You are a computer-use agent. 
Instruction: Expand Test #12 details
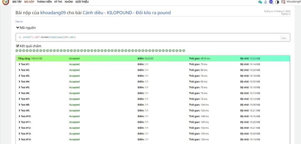(x=25, y=128)
